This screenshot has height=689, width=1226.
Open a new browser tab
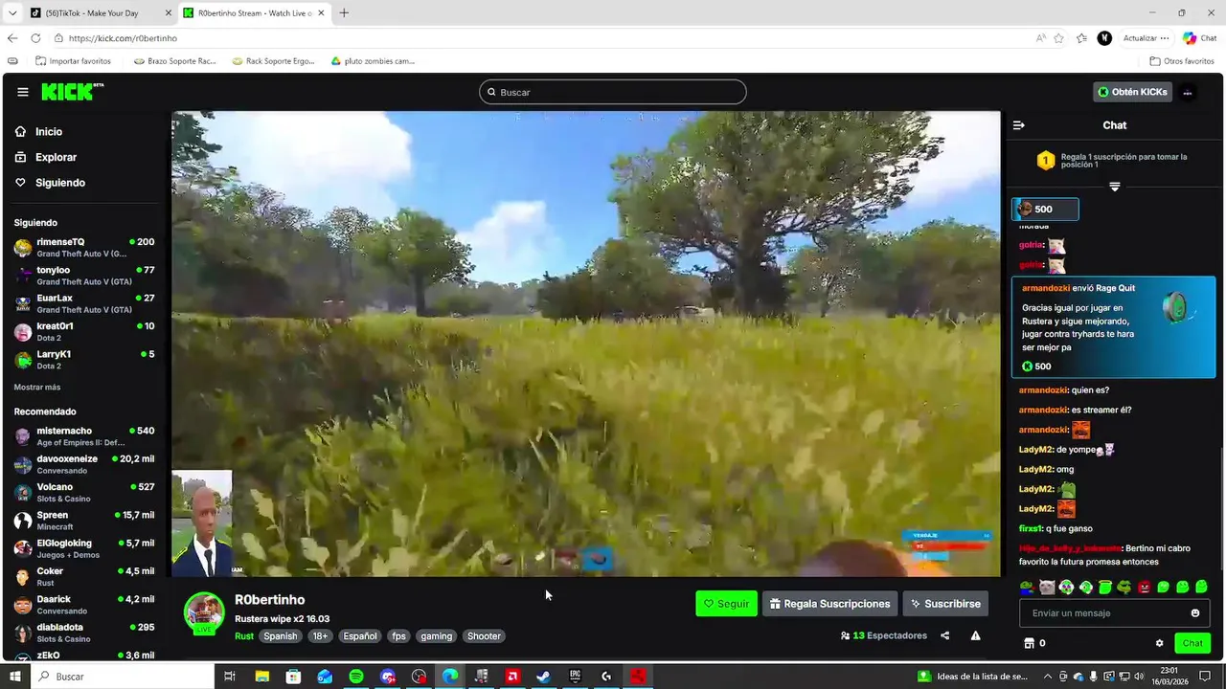344,12
